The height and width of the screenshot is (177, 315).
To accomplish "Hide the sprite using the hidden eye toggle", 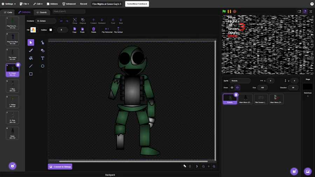I will [x=237, y=87].
